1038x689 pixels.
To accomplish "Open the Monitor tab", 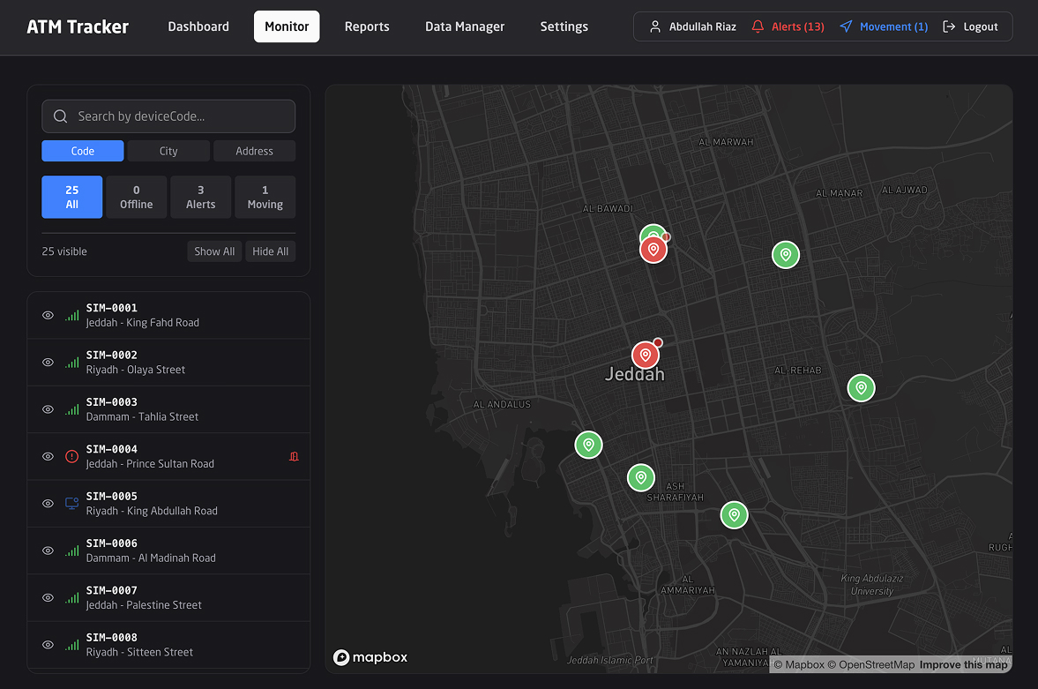I will coord(287,26).
